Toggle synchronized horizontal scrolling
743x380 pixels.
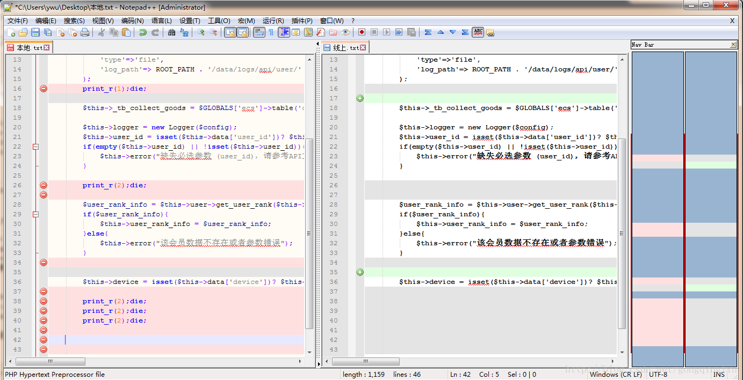242,32
